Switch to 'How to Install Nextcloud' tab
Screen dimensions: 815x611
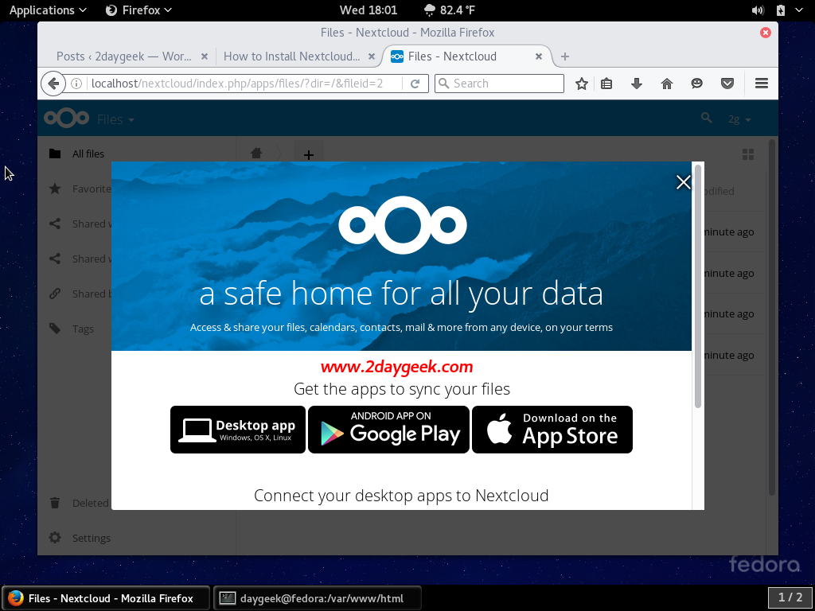tap(291, 56)
